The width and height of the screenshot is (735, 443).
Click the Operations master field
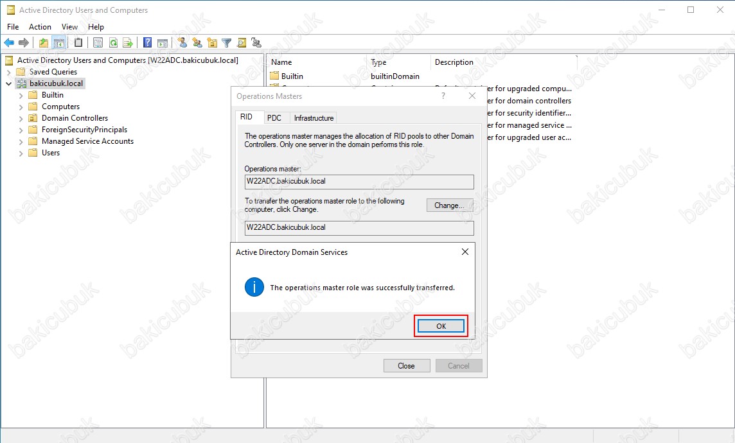(x=359, y=182)
